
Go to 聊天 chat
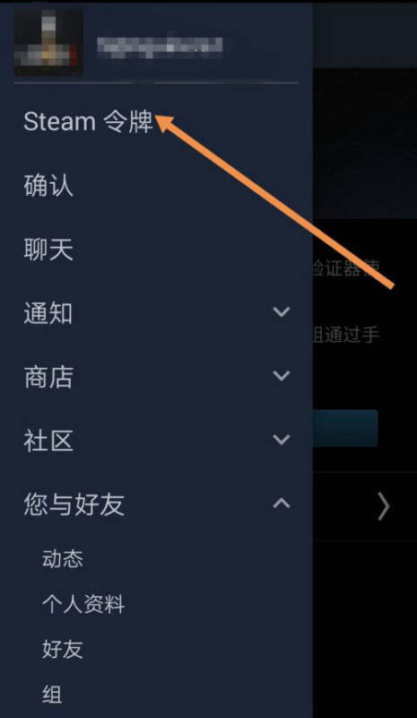[48, 250]
